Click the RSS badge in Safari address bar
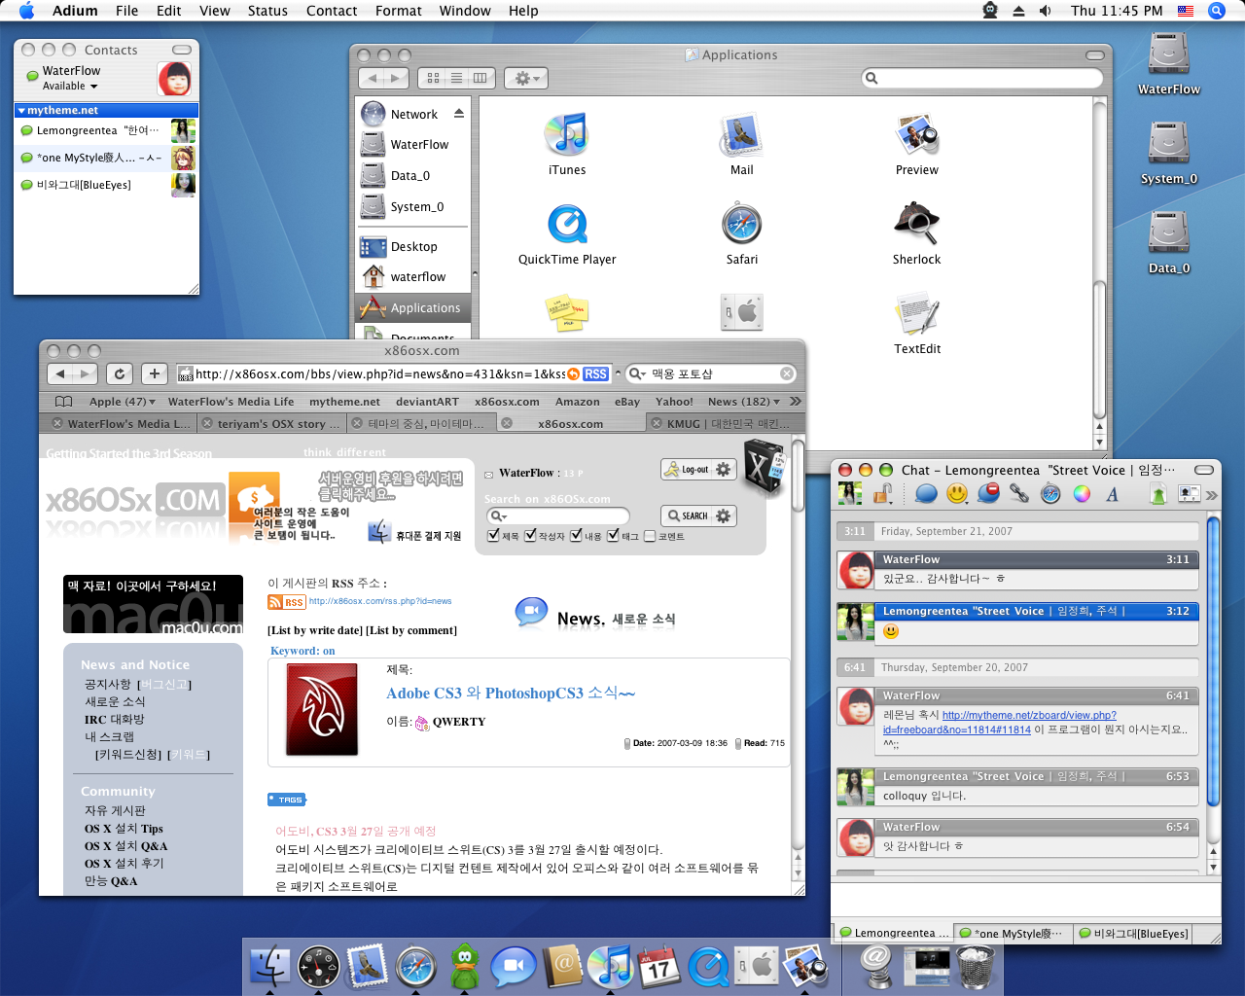Image resolution: width=1245 pixels, height=996 pixels. [x=595, y=373]
